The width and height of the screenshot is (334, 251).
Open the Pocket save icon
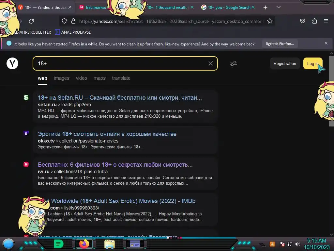(x=302, y=21)
